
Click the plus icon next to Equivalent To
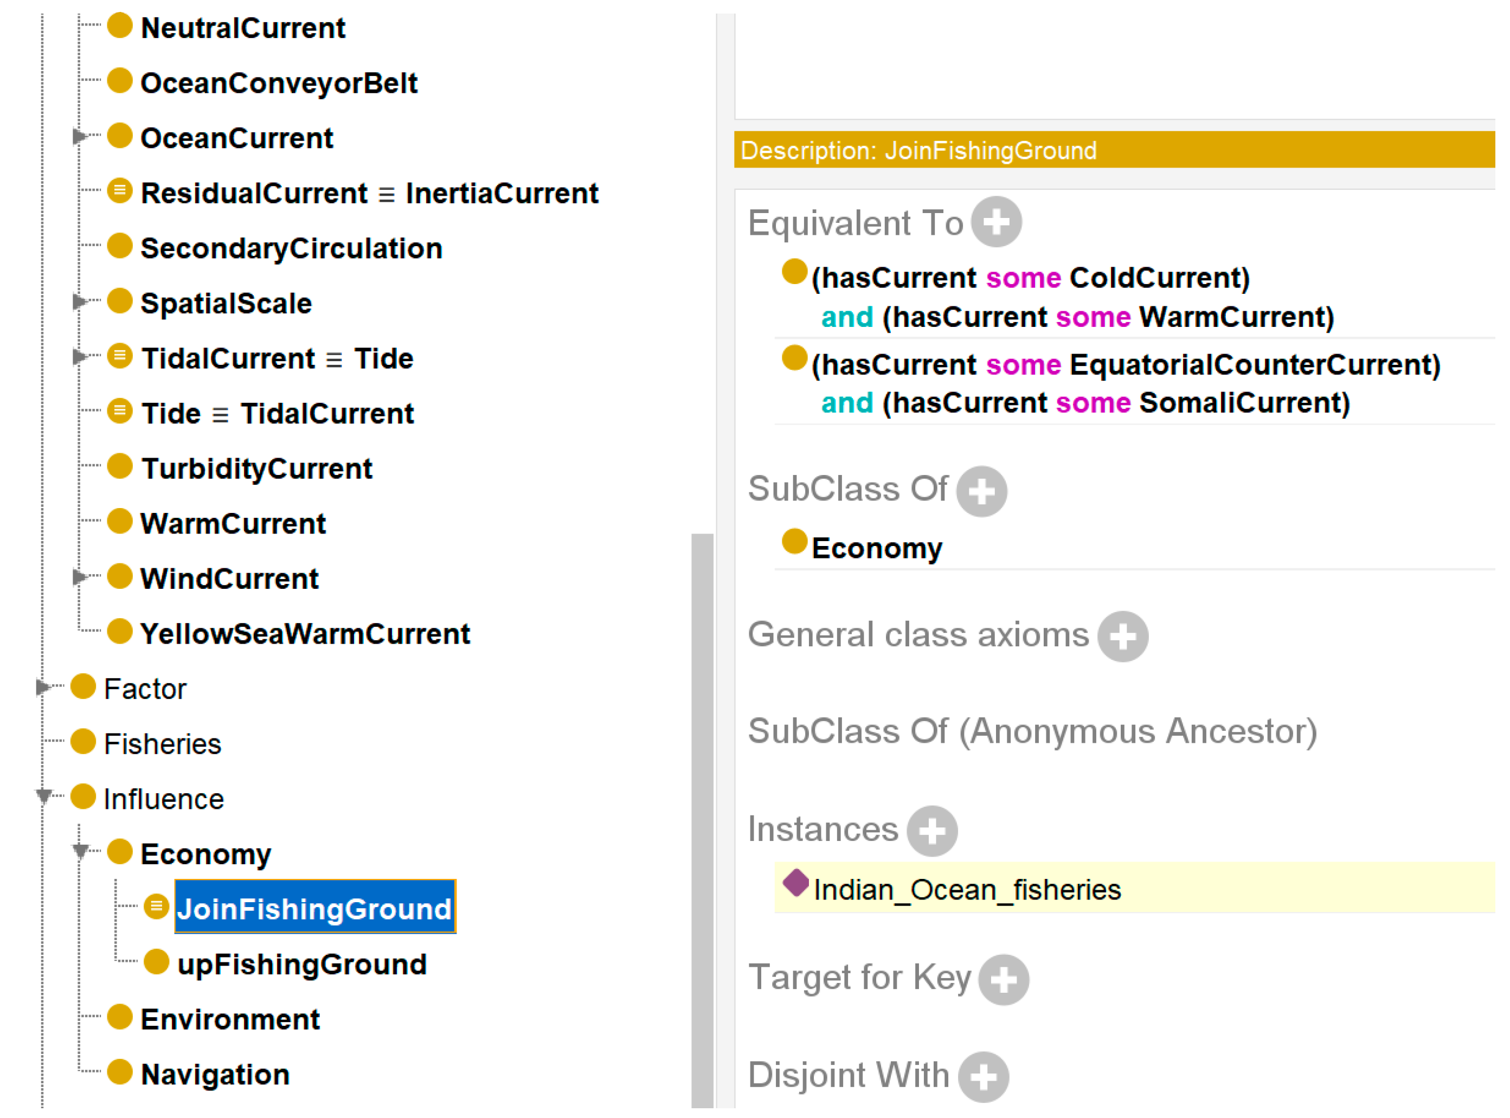(995, 222)
